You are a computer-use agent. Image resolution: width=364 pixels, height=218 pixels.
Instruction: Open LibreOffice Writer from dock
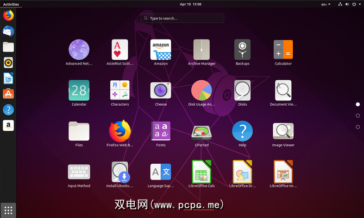[8, 78]
